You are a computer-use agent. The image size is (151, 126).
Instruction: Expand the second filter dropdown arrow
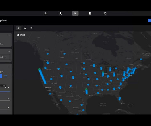click(9, 99)
